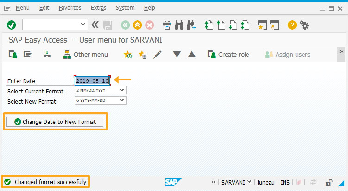
Task: Open the Edit menu
Action: tap(44, 8)
